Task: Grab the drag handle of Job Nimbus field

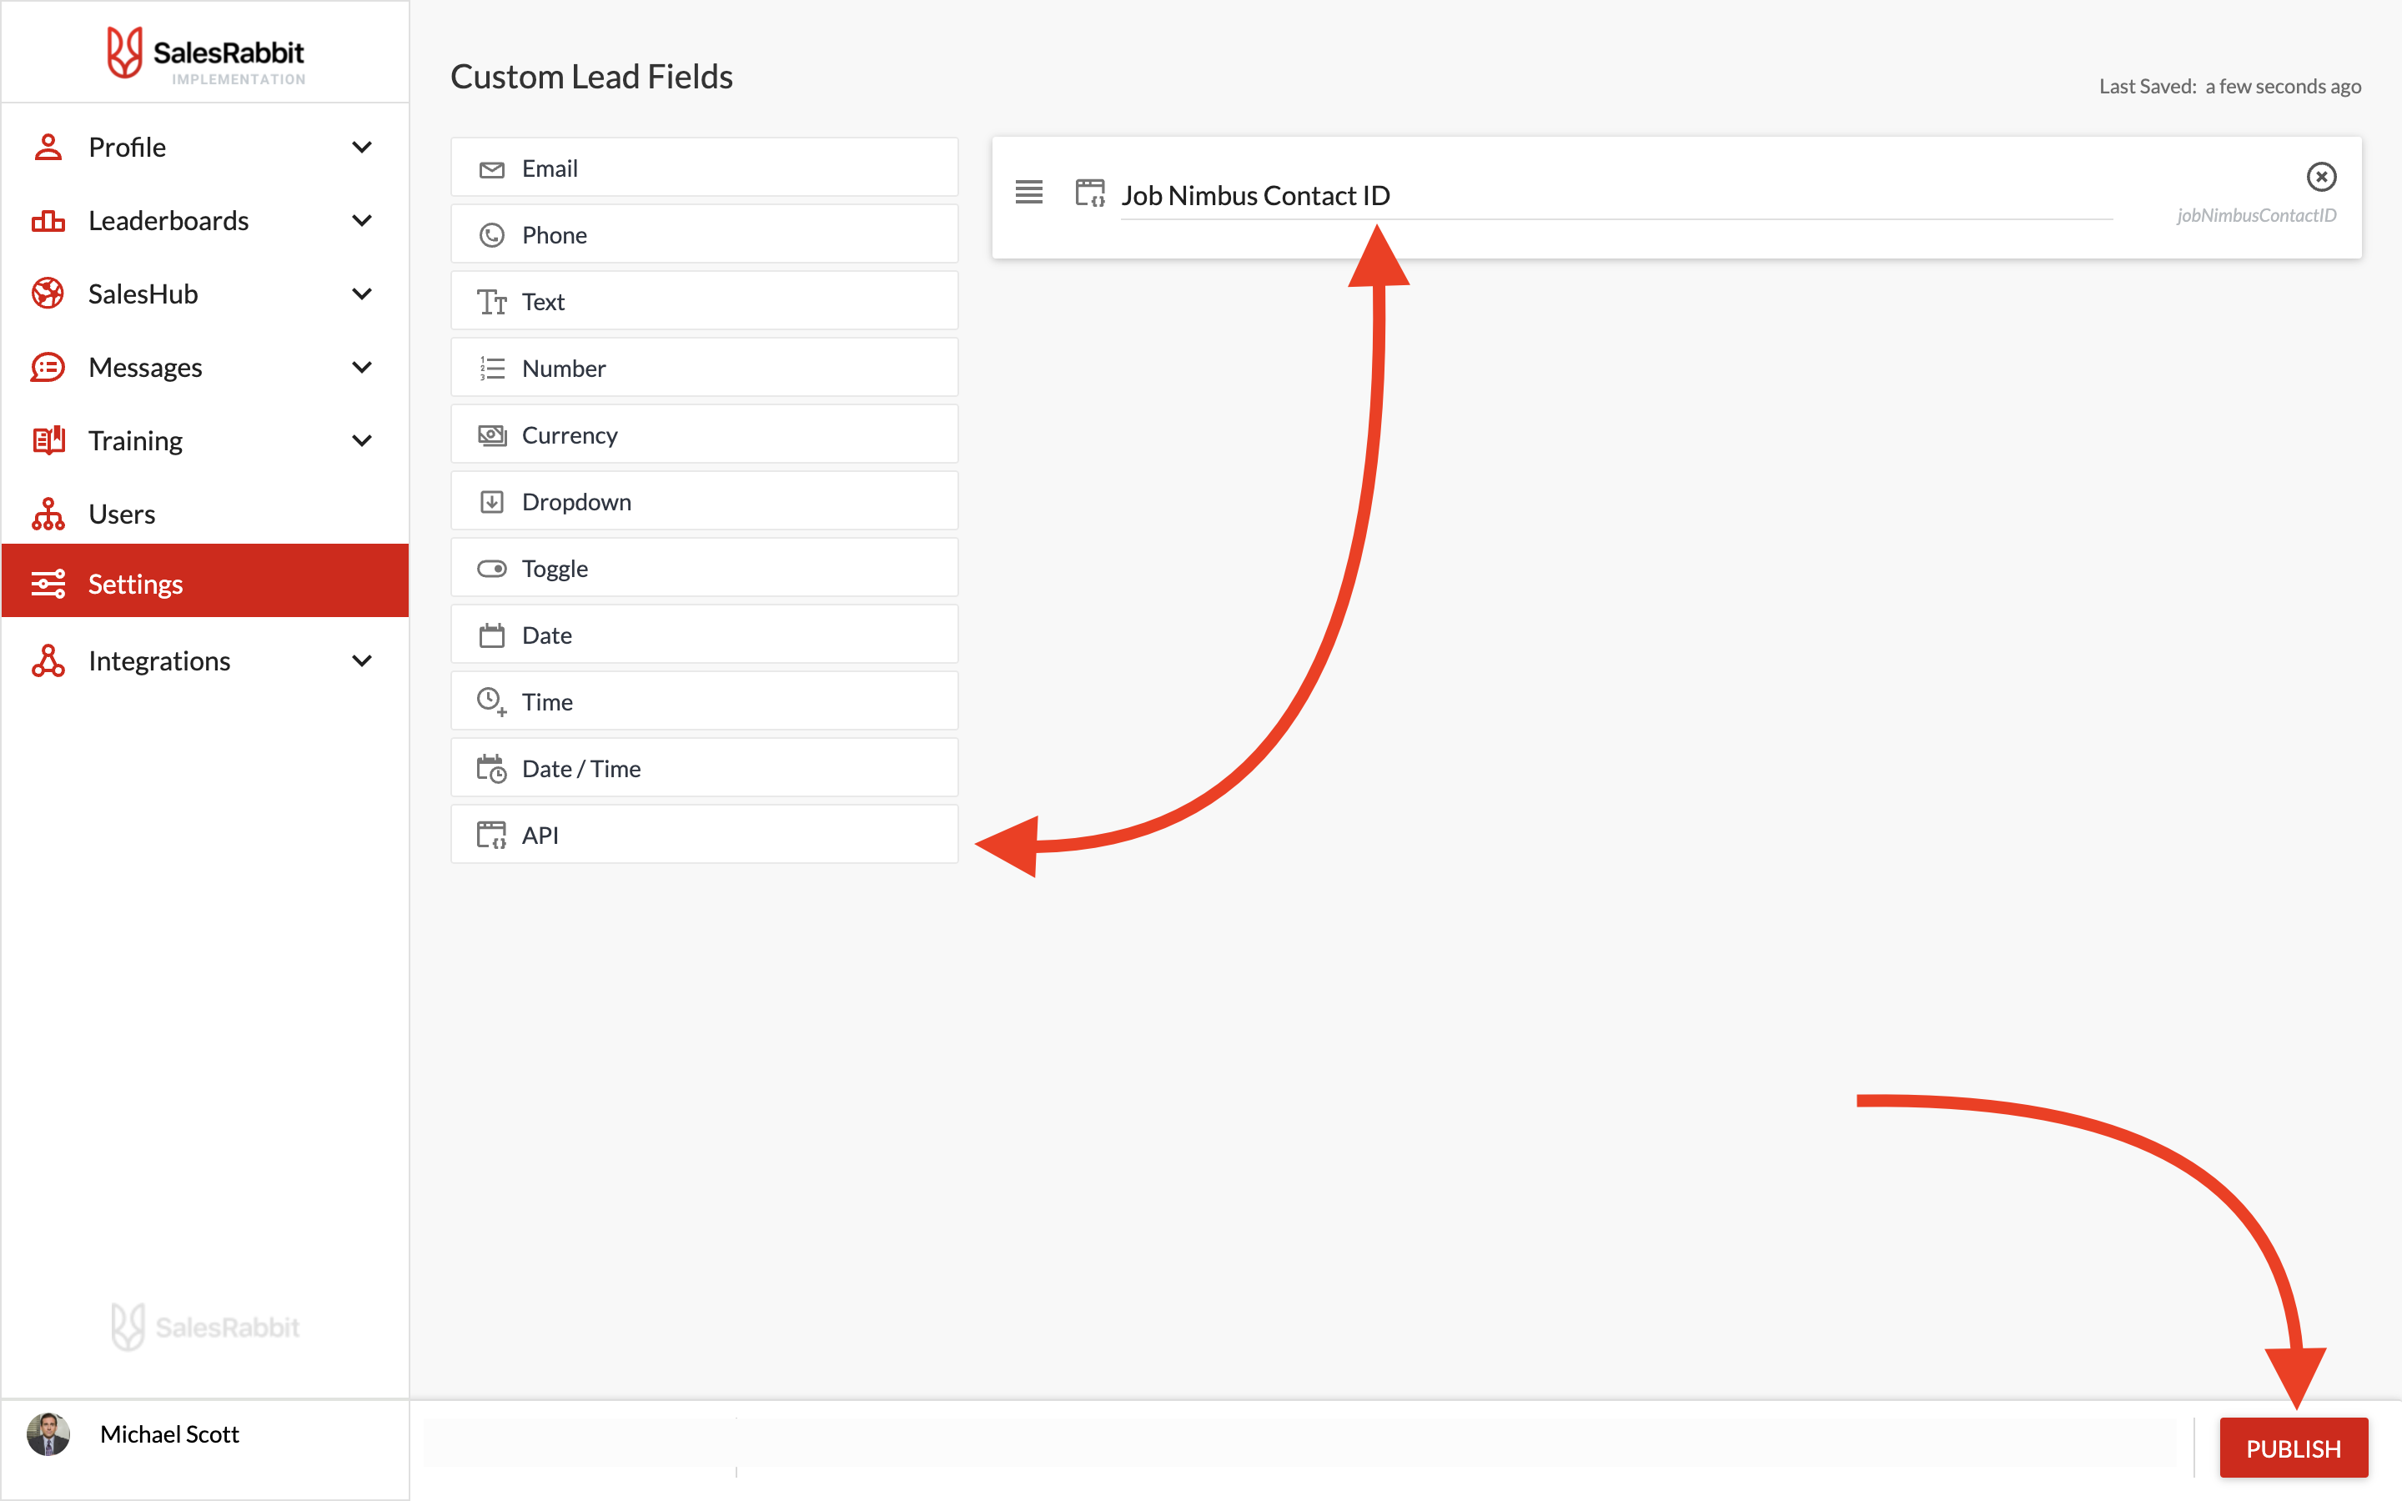Action: click(x=1028, y=192)
